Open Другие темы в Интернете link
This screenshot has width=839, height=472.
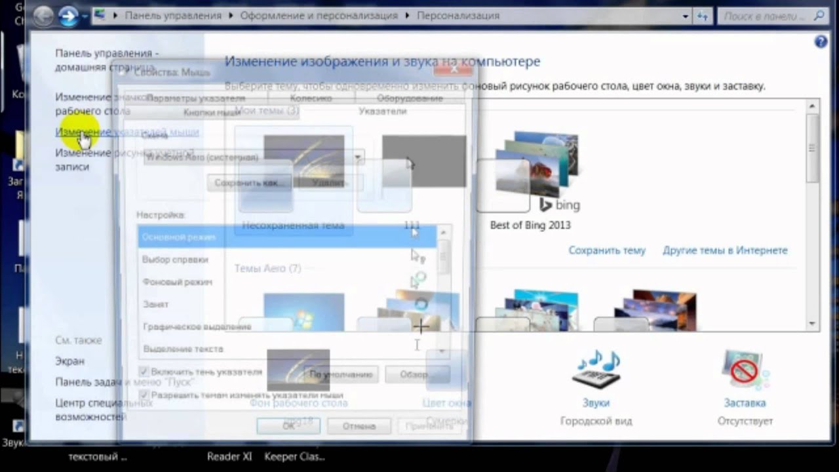coord(725,250)
